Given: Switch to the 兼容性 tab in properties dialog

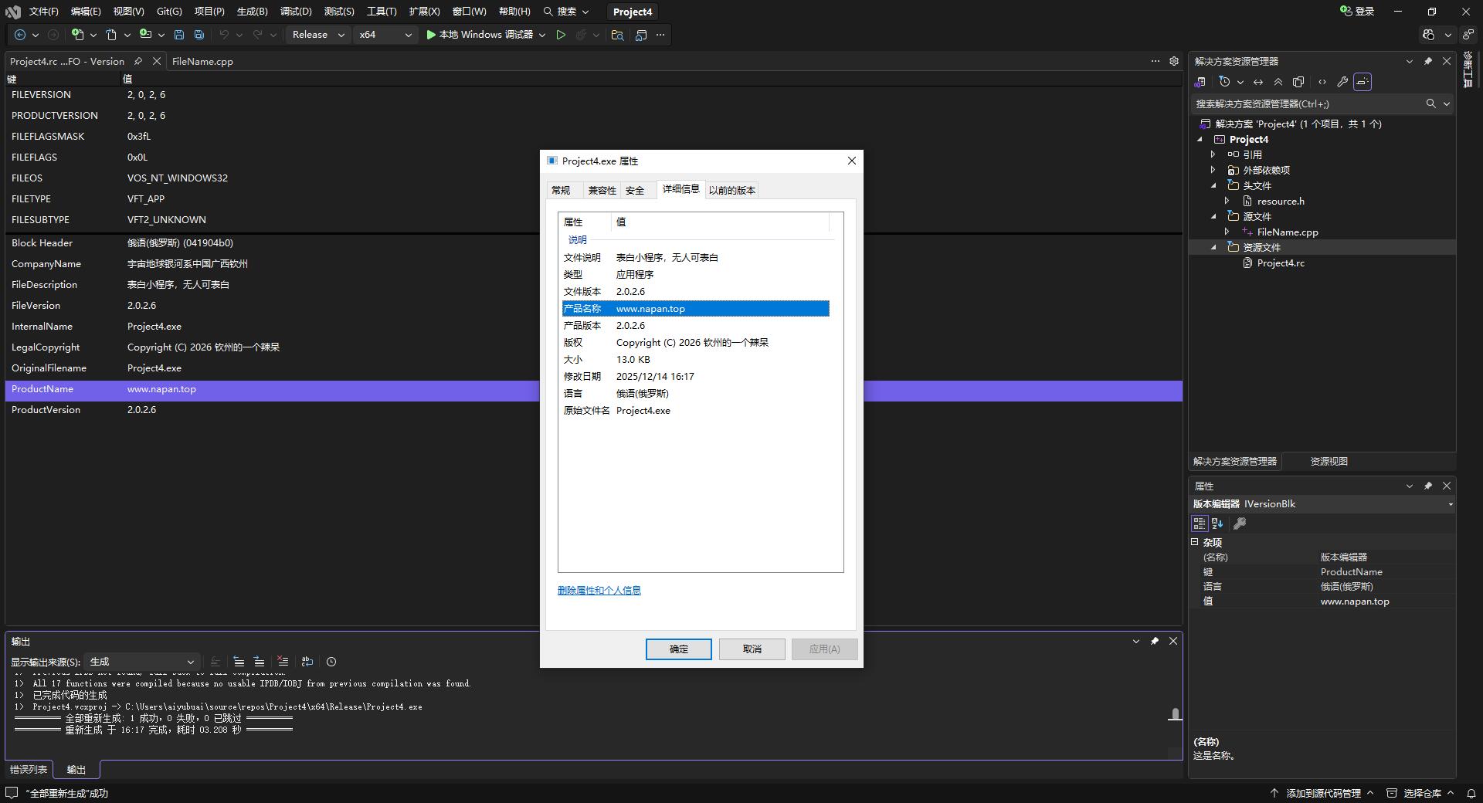Looking at the screenshot, I should point(602,190).
